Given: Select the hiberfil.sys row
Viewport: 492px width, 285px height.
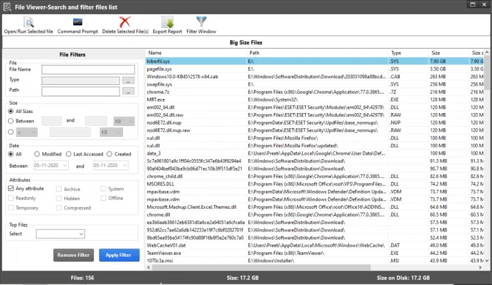Looking at the screenshot, I should click(x=315, y=61).
